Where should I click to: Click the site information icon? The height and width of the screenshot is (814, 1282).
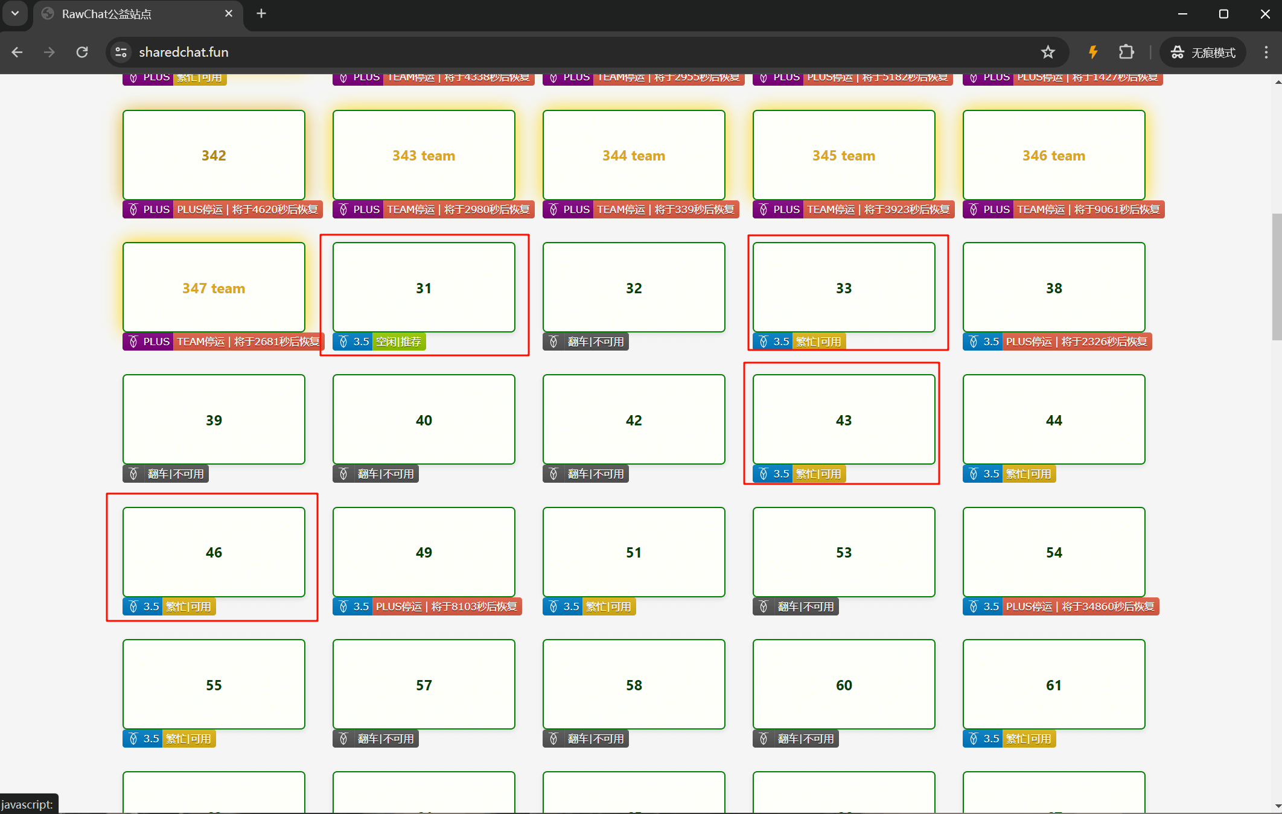(121, 52)
